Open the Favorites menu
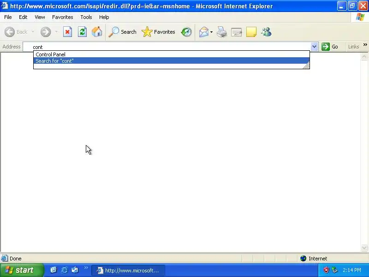 click(63, 17)
